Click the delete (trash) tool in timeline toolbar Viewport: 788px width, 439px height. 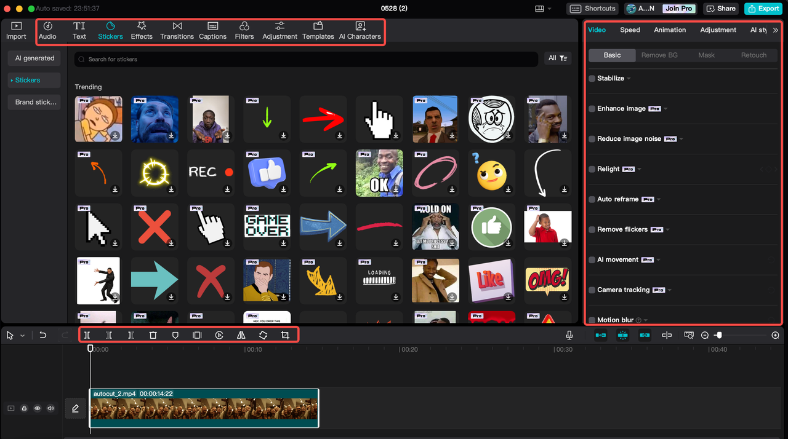[x=153, y=335]
